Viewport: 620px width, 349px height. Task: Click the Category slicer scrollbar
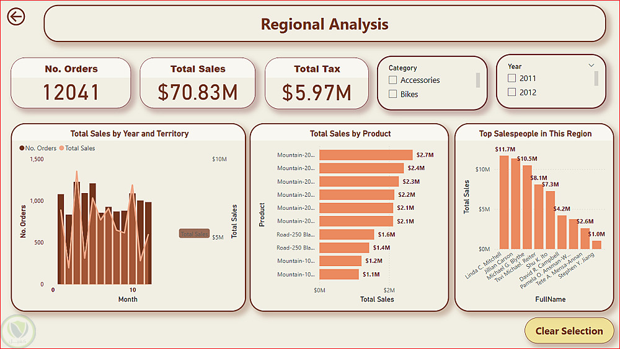point(477,80)
